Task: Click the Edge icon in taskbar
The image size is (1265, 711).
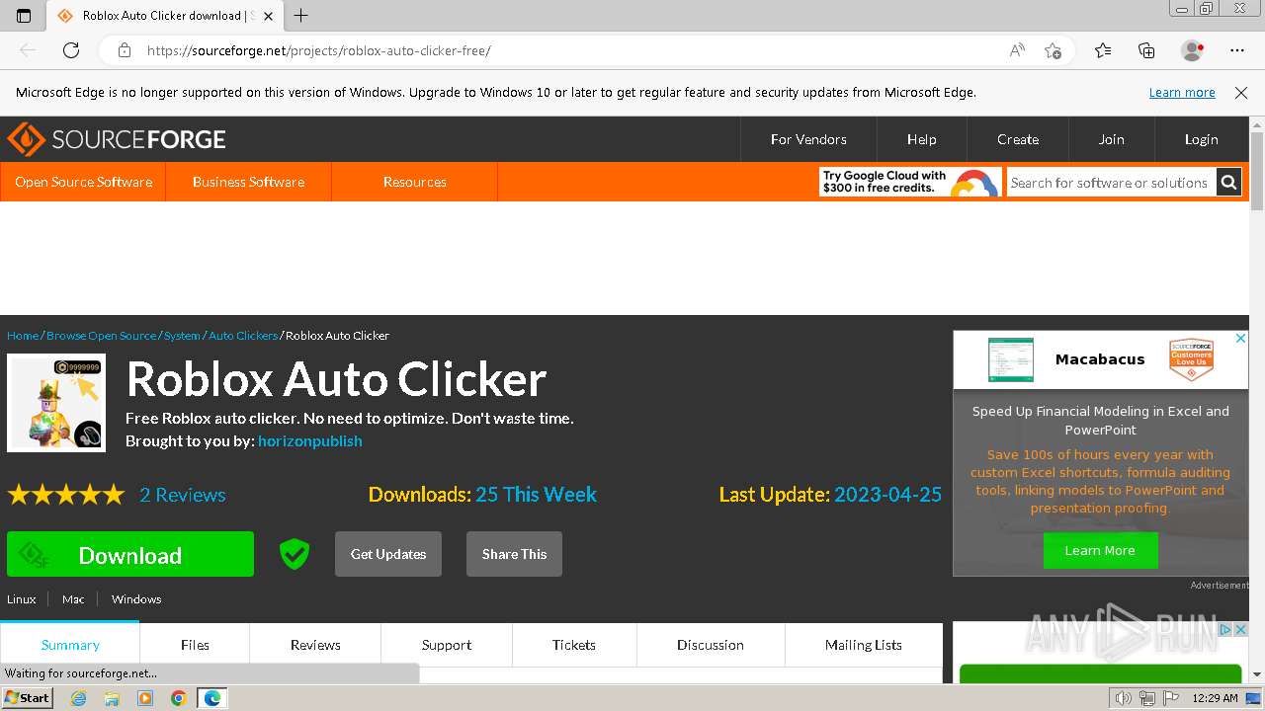Action: (212, 698)
